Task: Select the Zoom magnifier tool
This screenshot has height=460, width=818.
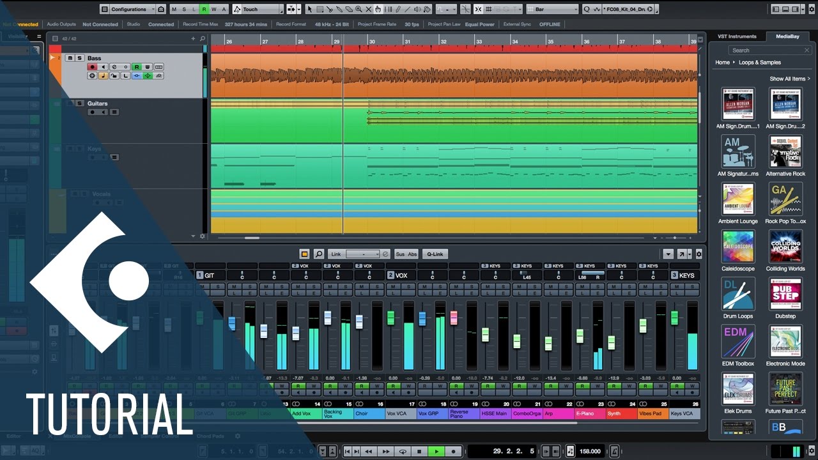Action: point(359,9)
